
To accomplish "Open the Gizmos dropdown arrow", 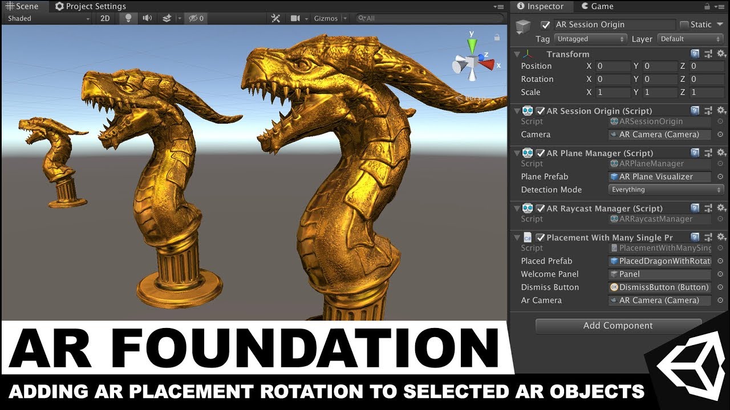I will pos(344,18).
